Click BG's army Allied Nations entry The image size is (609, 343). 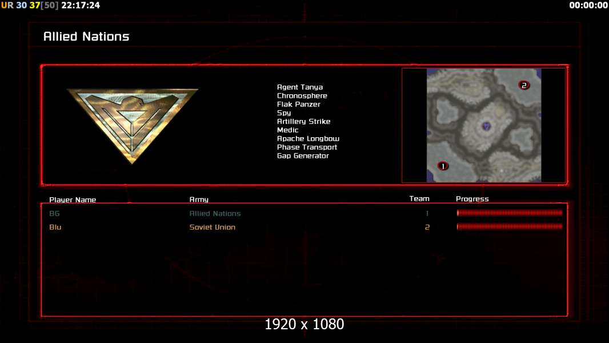tap(215, 213)
